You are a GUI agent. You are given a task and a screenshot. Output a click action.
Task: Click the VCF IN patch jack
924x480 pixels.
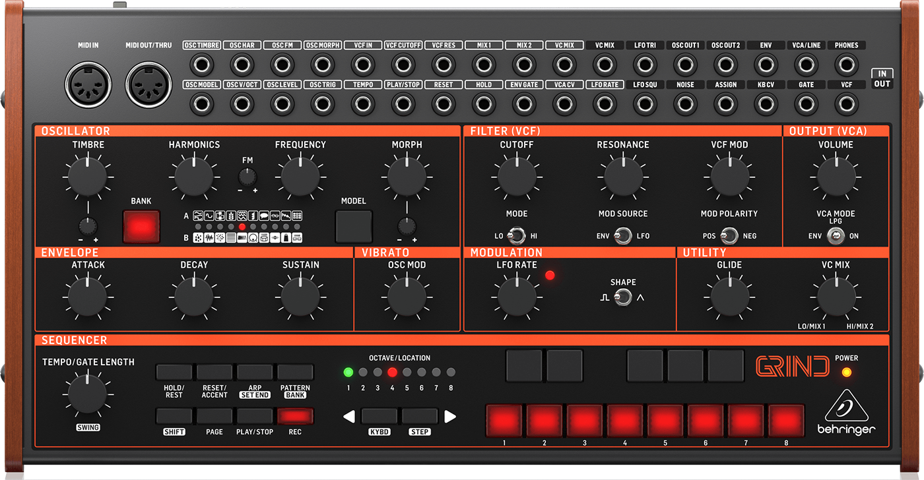tap(363, 65)
